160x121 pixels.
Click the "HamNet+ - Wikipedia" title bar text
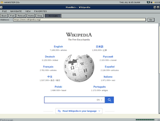point(78,7)
